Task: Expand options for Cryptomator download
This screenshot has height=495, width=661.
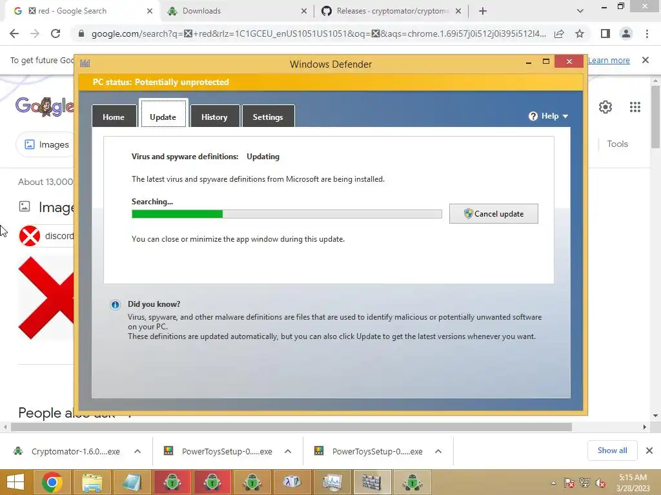Action: (137, 451)
